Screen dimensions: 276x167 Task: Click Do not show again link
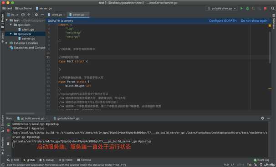[x=254, y=21]
